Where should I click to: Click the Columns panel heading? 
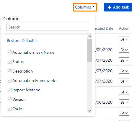coord(12,19)
